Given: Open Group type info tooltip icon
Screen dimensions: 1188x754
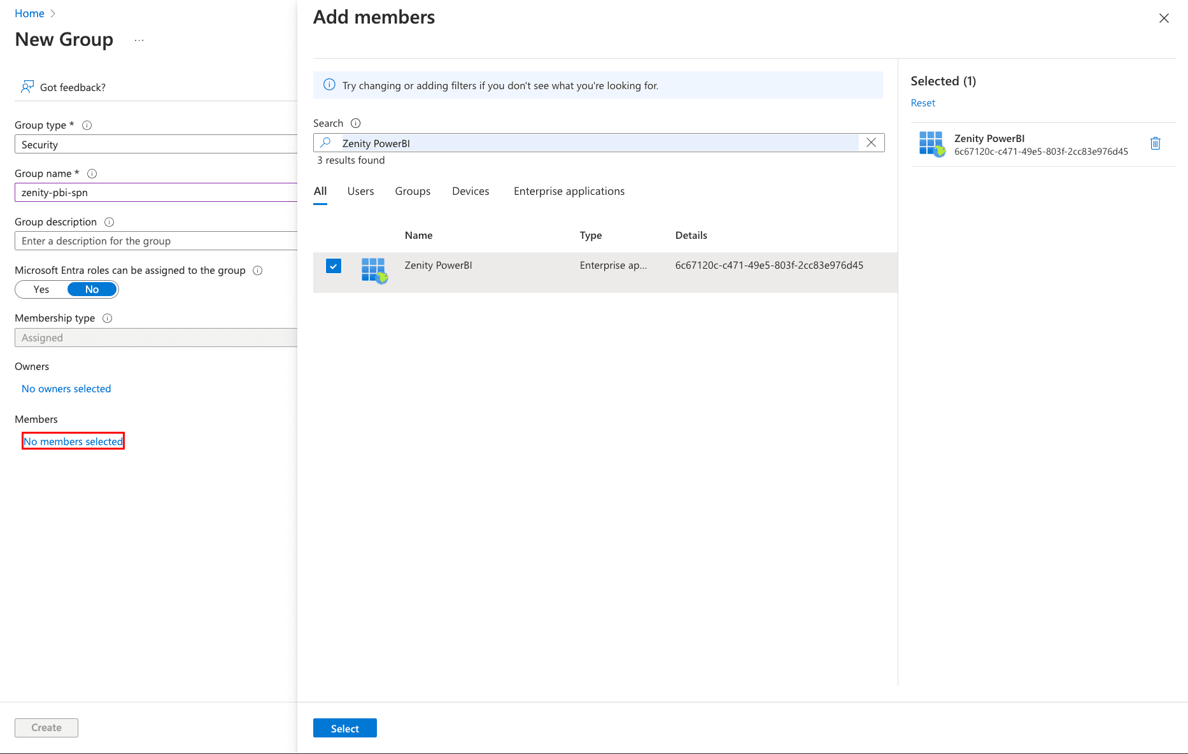Looking at the screenshot, I should coord(87,125).
